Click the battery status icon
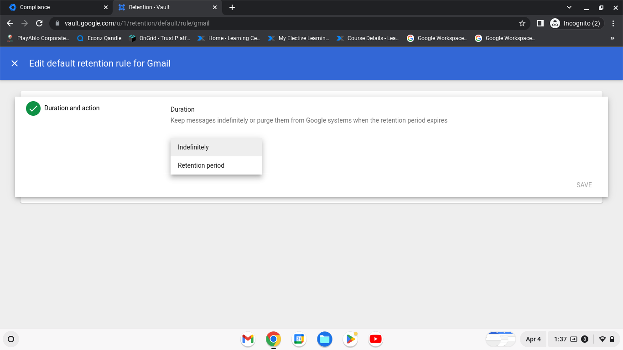This screenshot has height=350, width=623. pos(612,339)
